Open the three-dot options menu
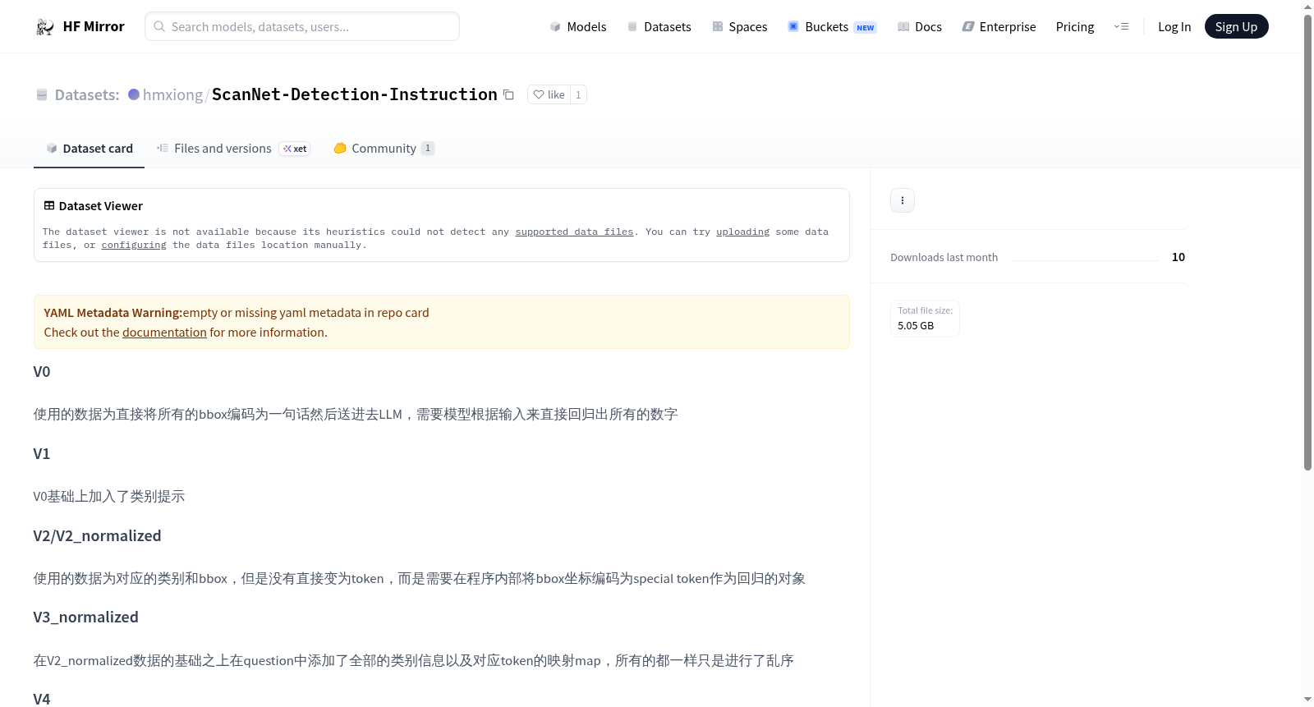This screenshot has width=1314, height=707. (903, 200)
